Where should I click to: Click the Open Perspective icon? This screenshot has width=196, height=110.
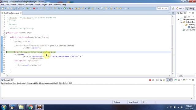tap(173, 9)
